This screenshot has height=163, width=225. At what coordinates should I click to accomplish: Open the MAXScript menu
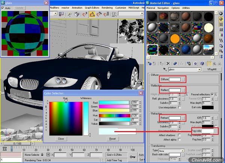click(134, 8)
